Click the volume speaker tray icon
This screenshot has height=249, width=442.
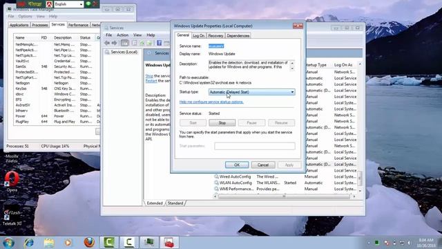click(410, 243)
